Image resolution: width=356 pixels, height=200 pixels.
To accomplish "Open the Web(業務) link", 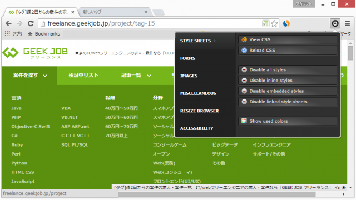I will coord(164,163).
